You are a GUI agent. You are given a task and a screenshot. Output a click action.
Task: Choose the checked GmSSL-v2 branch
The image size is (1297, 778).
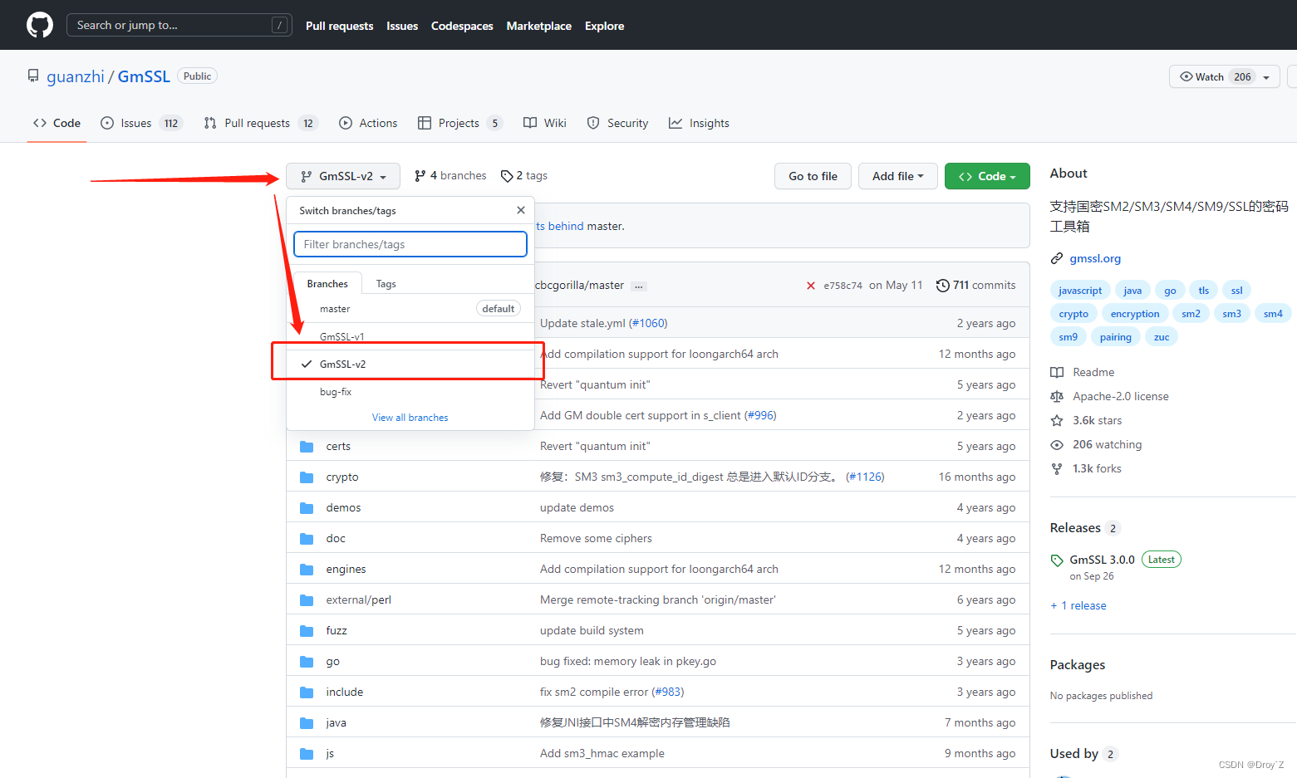click(410, 364)
